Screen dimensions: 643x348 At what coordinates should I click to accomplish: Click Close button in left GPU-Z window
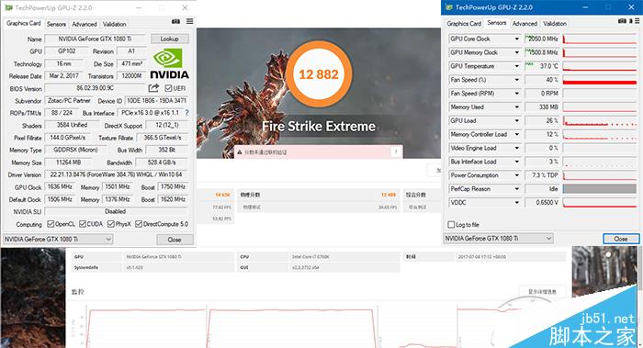(x=175, y=240)
